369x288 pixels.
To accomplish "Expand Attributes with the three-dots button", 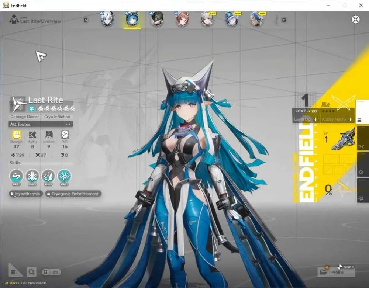I will coord(68,124).
